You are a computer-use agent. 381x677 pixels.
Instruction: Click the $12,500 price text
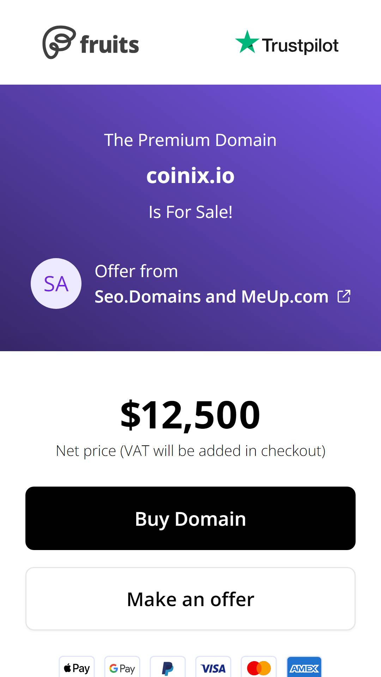pos(190,415)
